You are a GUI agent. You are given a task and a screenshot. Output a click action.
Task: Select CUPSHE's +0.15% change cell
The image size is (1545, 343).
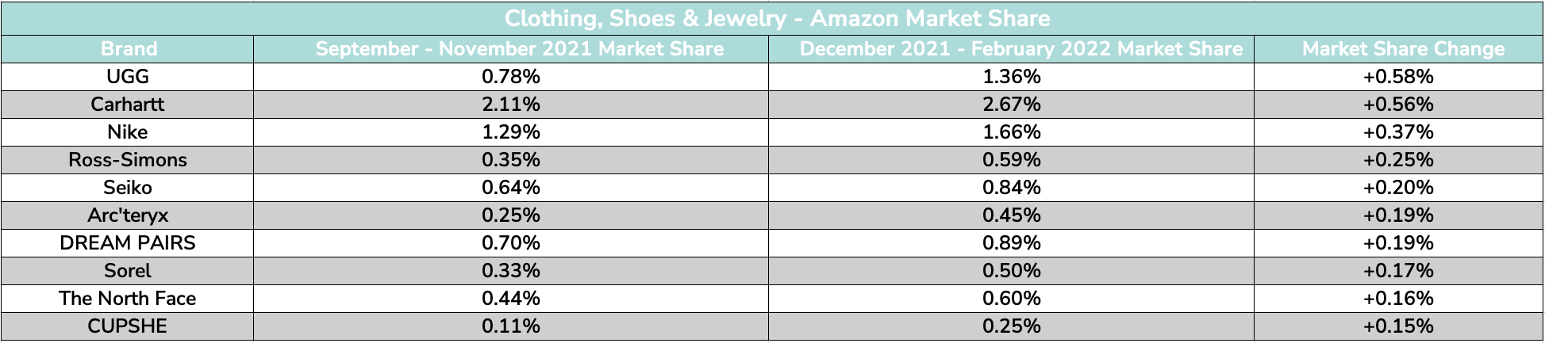point(1398,326)
